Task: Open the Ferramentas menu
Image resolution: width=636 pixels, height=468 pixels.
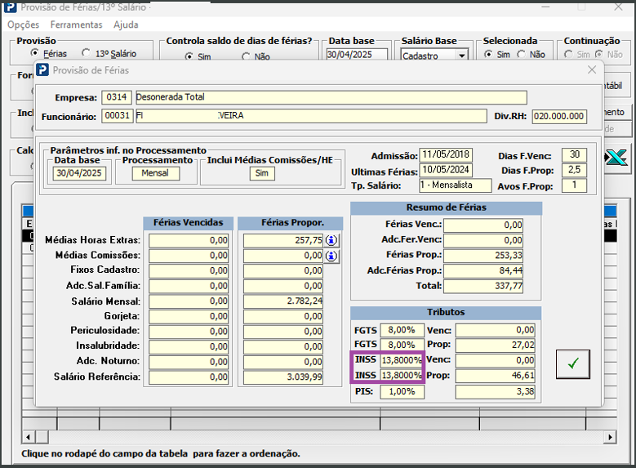Action: [x=76, y=25]
